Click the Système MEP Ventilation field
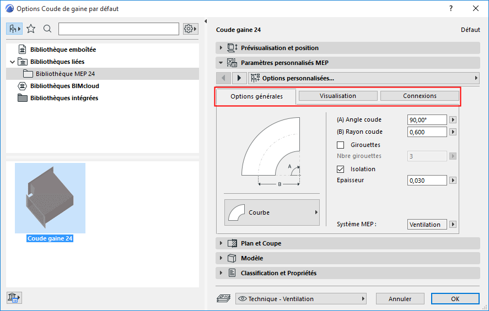Screen dimensions: 489x311 427,225
